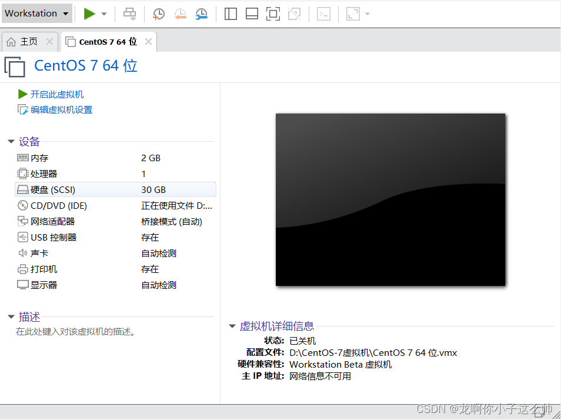This screenshot has height=420, width=561.
Task: Toggle the thumbnail bar view icon
Action: 252,14
